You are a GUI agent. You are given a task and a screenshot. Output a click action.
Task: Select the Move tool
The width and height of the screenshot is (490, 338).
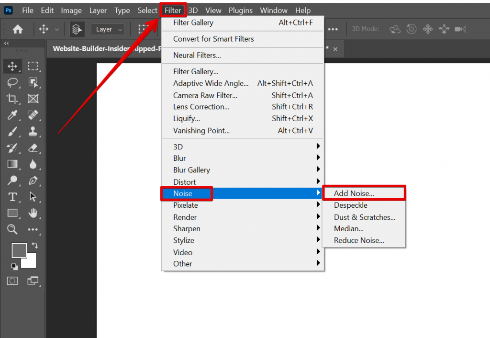click(x=12, y=66)
